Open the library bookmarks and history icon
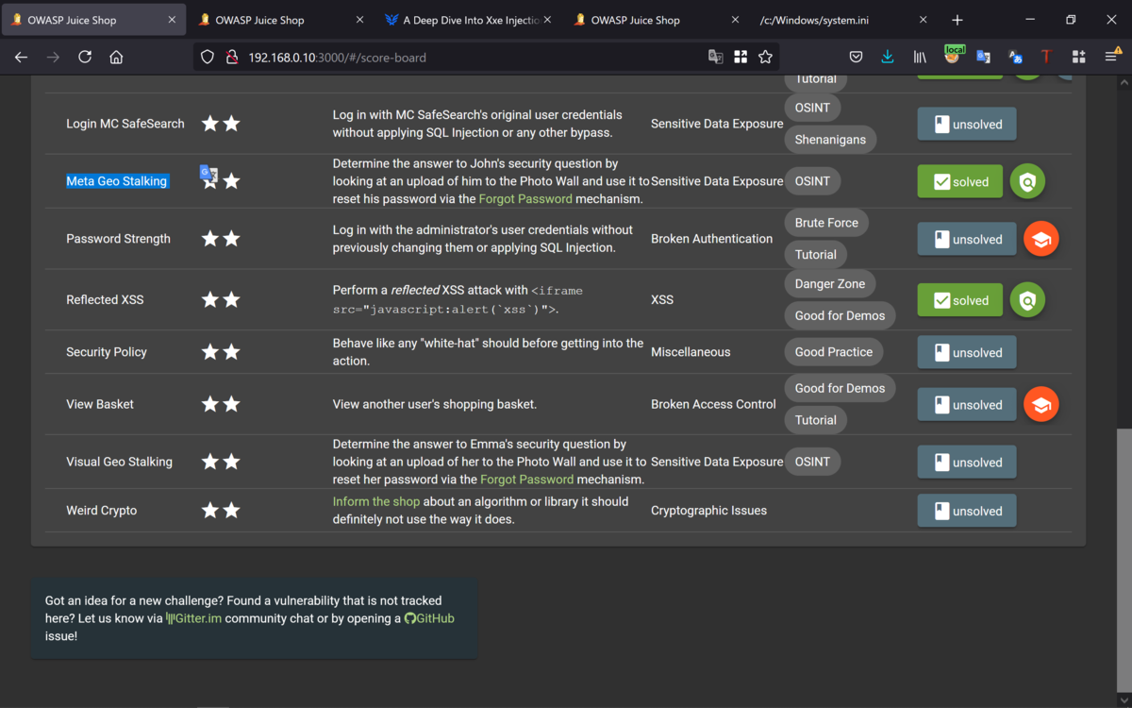Image resolution: width=1132 pixels, height=708 pixels. point(920,57)
